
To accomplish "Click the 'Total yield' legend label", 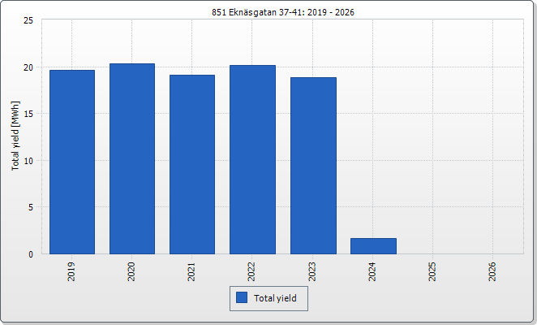I will pyautogui.click(x=275, y=298).
